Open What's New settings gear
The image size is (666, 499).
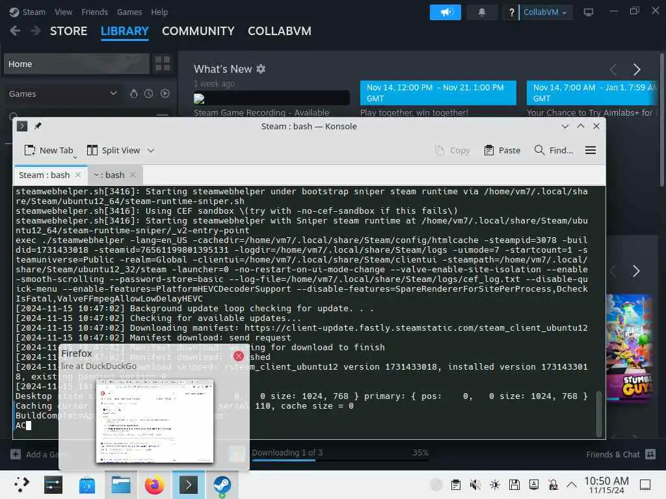click(261, 69)
